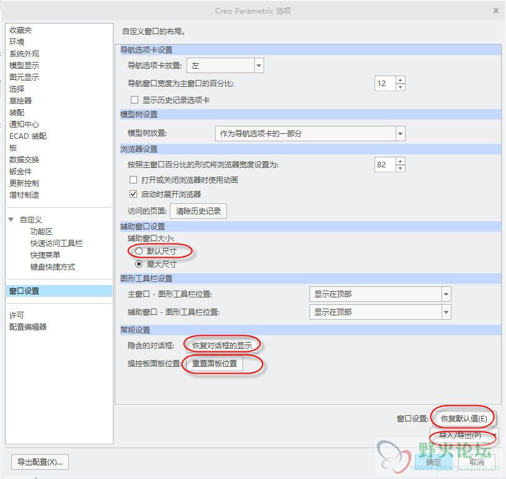Click 重置面板位置 button

point(215,364)
